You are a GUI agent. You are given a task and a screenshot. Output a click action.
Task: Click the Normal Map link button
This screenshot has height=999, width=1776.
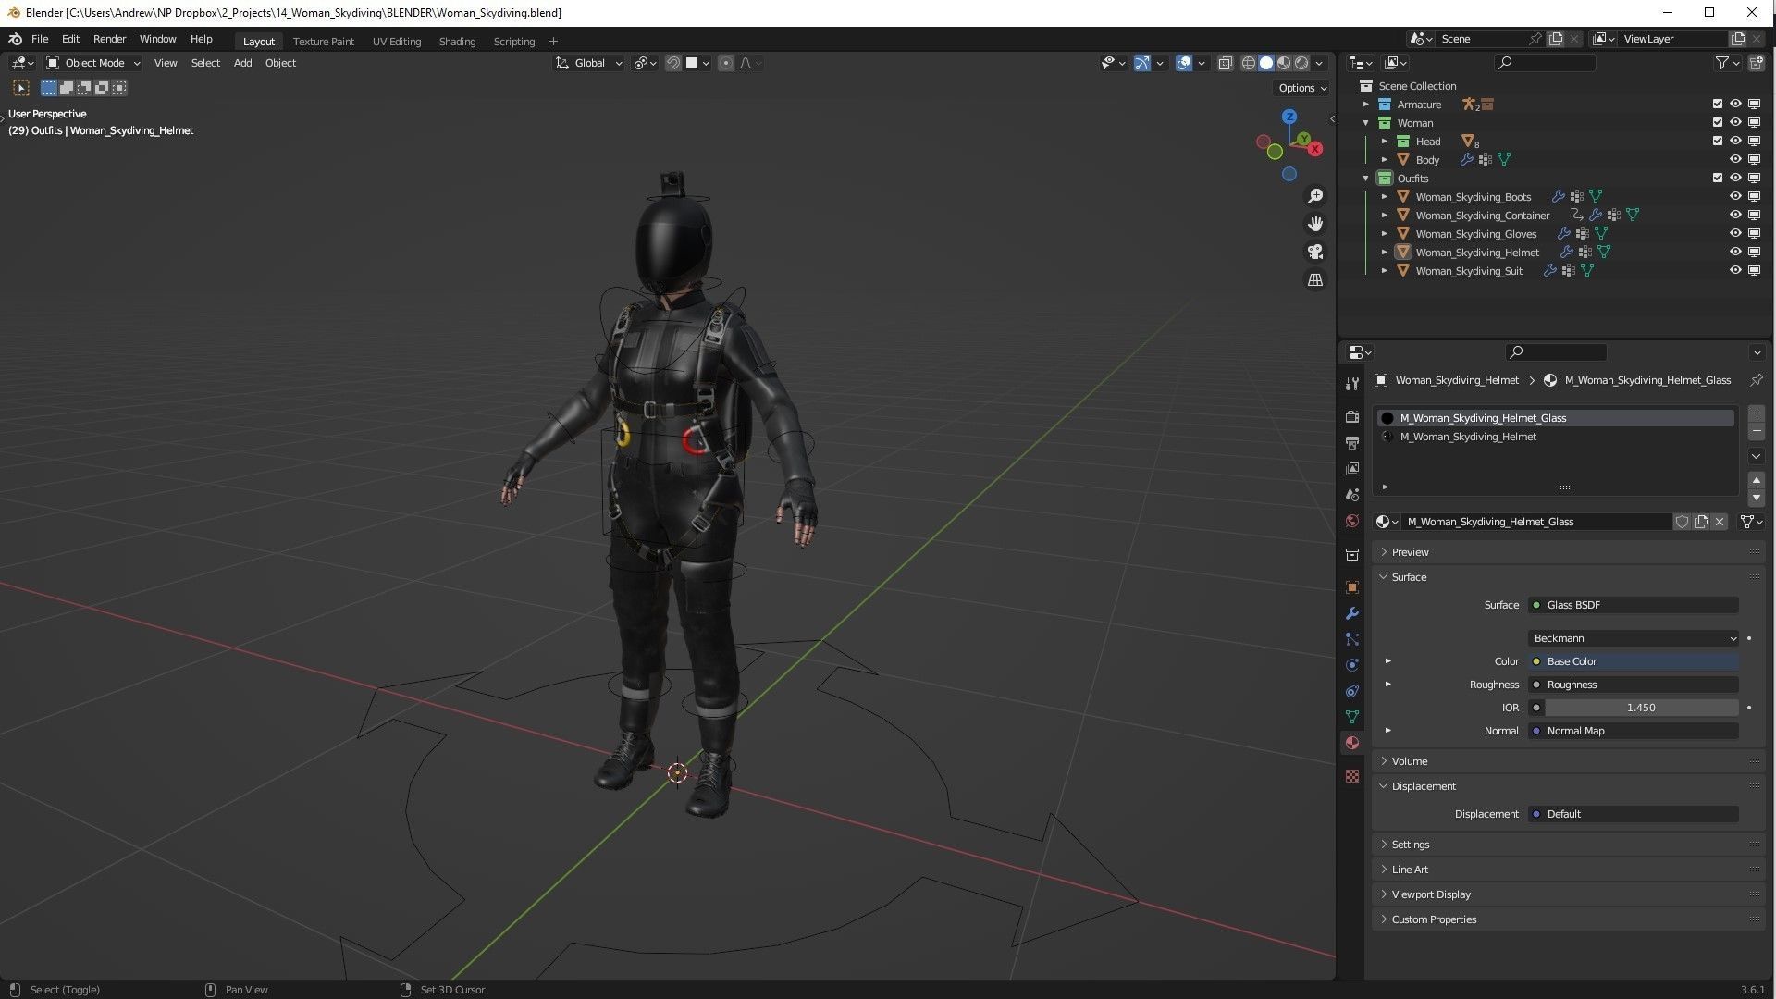click(x=1634, y=731)
